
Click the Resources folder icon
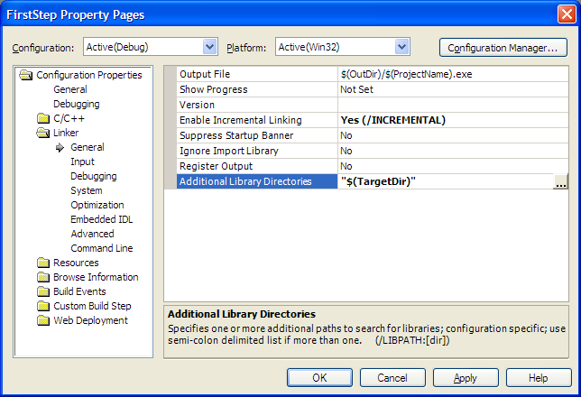[42, 263]
